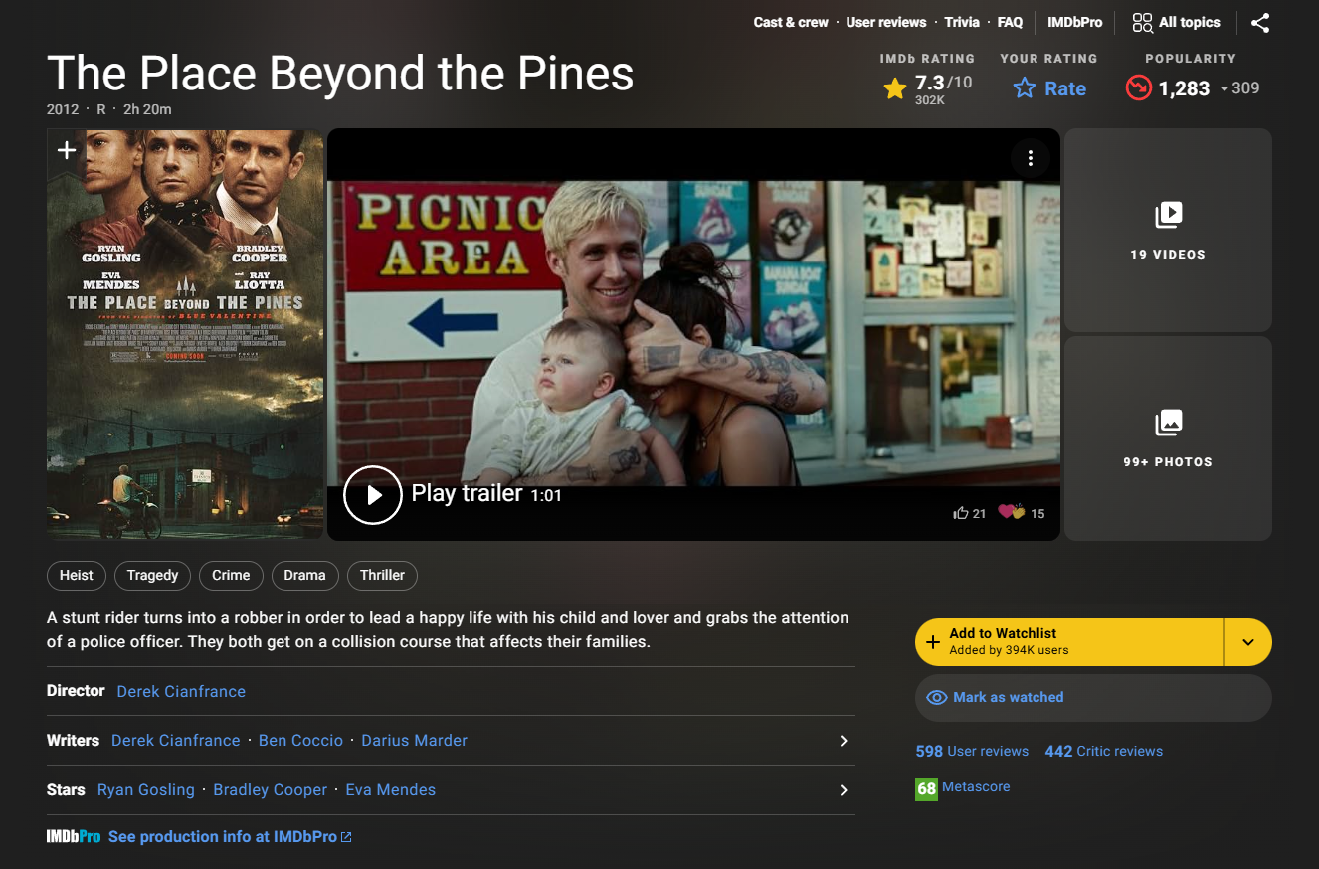Select the Thriller genre chip
1319x869 pixels.
click(383, 575)
